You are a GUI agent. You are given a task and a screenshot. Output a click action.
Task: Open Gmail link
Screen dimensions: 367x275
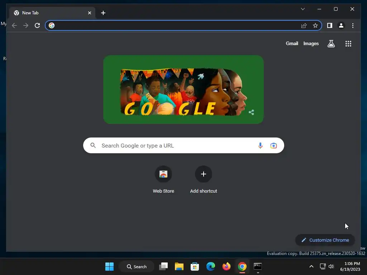292,43
